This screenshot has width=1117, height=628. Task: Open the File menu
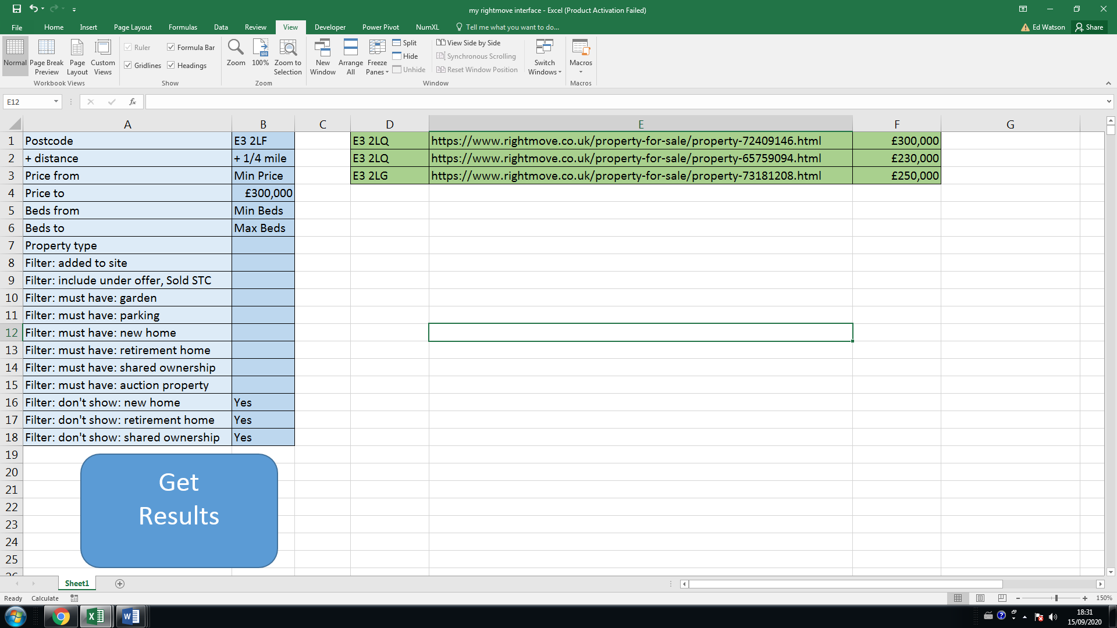coord(17,27)
